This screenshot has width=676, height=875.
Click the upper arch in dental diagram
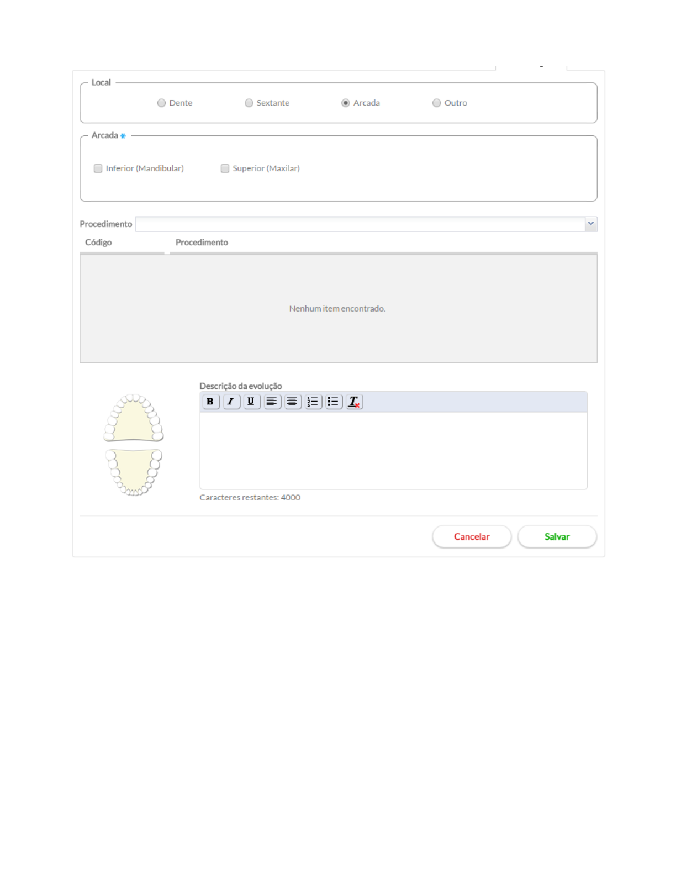[134, 420]
